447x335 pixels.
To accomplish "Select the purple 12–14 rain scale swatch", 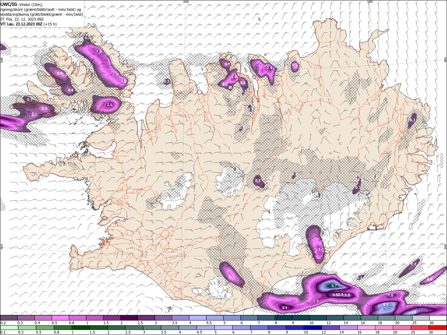I will point(331,328).
